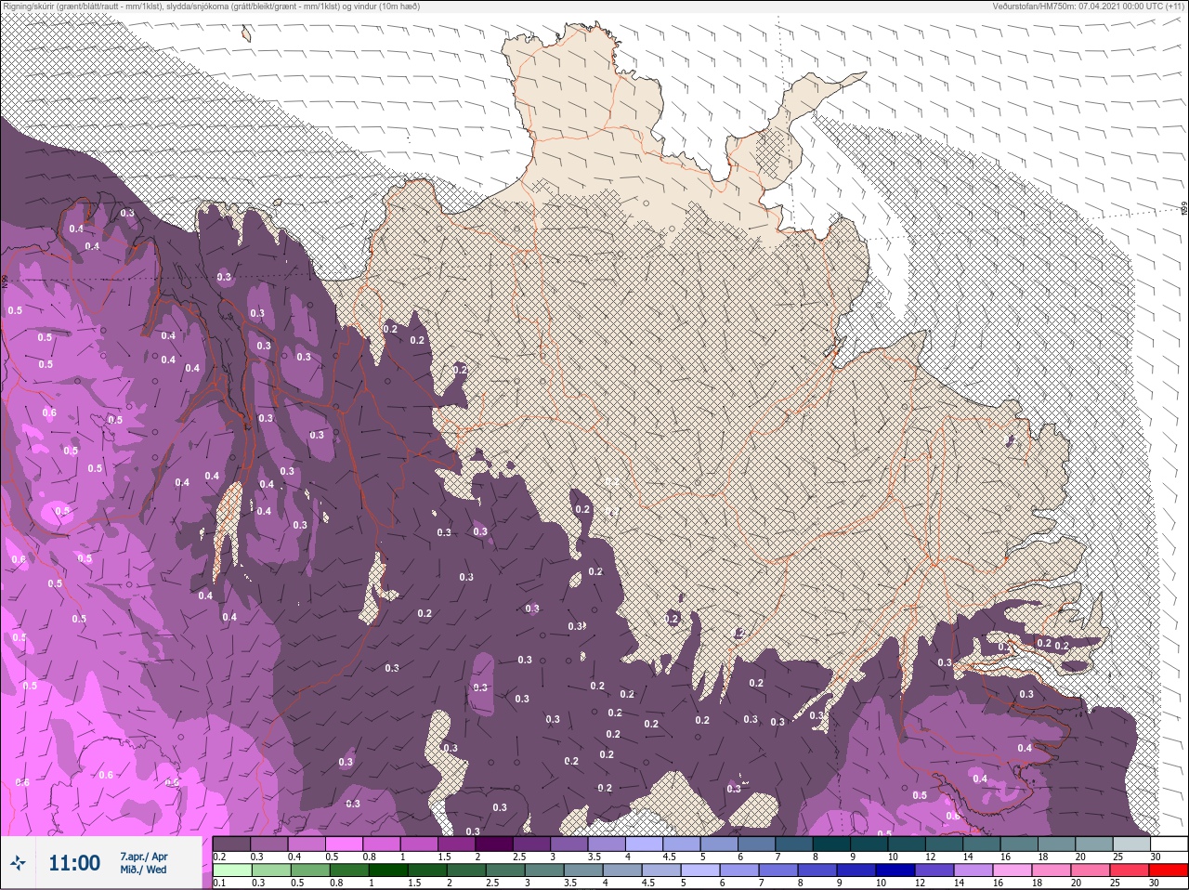The width and height of the screenshot is (1189, 890).
Task: Pick lower legend light blue swatch at 5
Action: click(700, 870)
